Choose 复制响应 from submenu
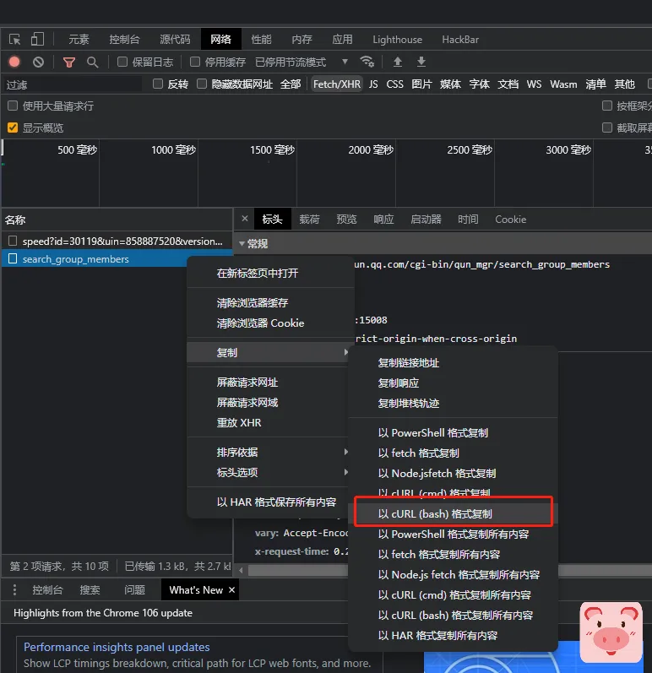652x673 pixels. pyautogui.click(x=454, y=383)
